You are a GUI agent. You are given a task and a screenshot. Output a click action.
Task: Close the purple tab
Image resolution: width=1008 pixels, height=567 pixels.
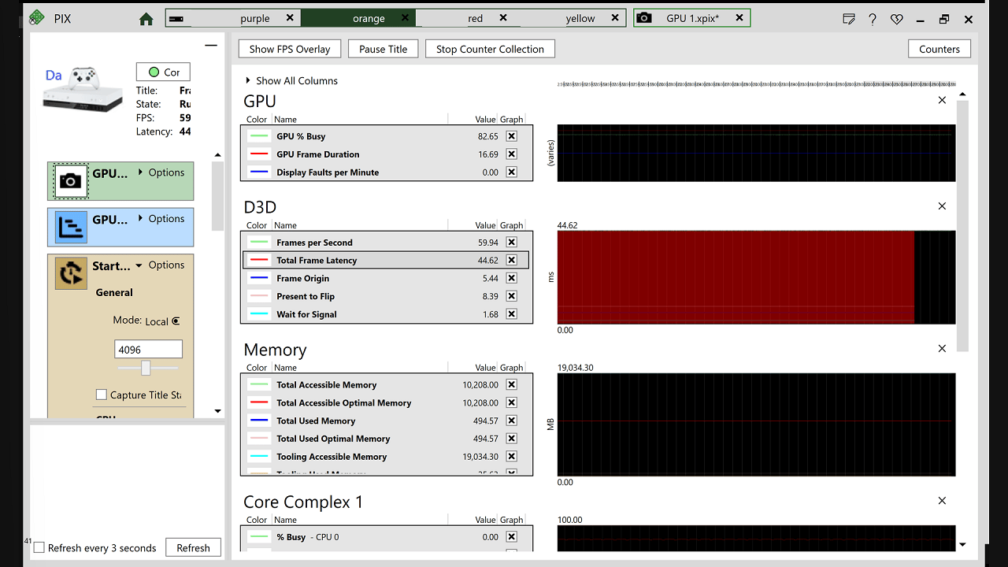point(290,18)
